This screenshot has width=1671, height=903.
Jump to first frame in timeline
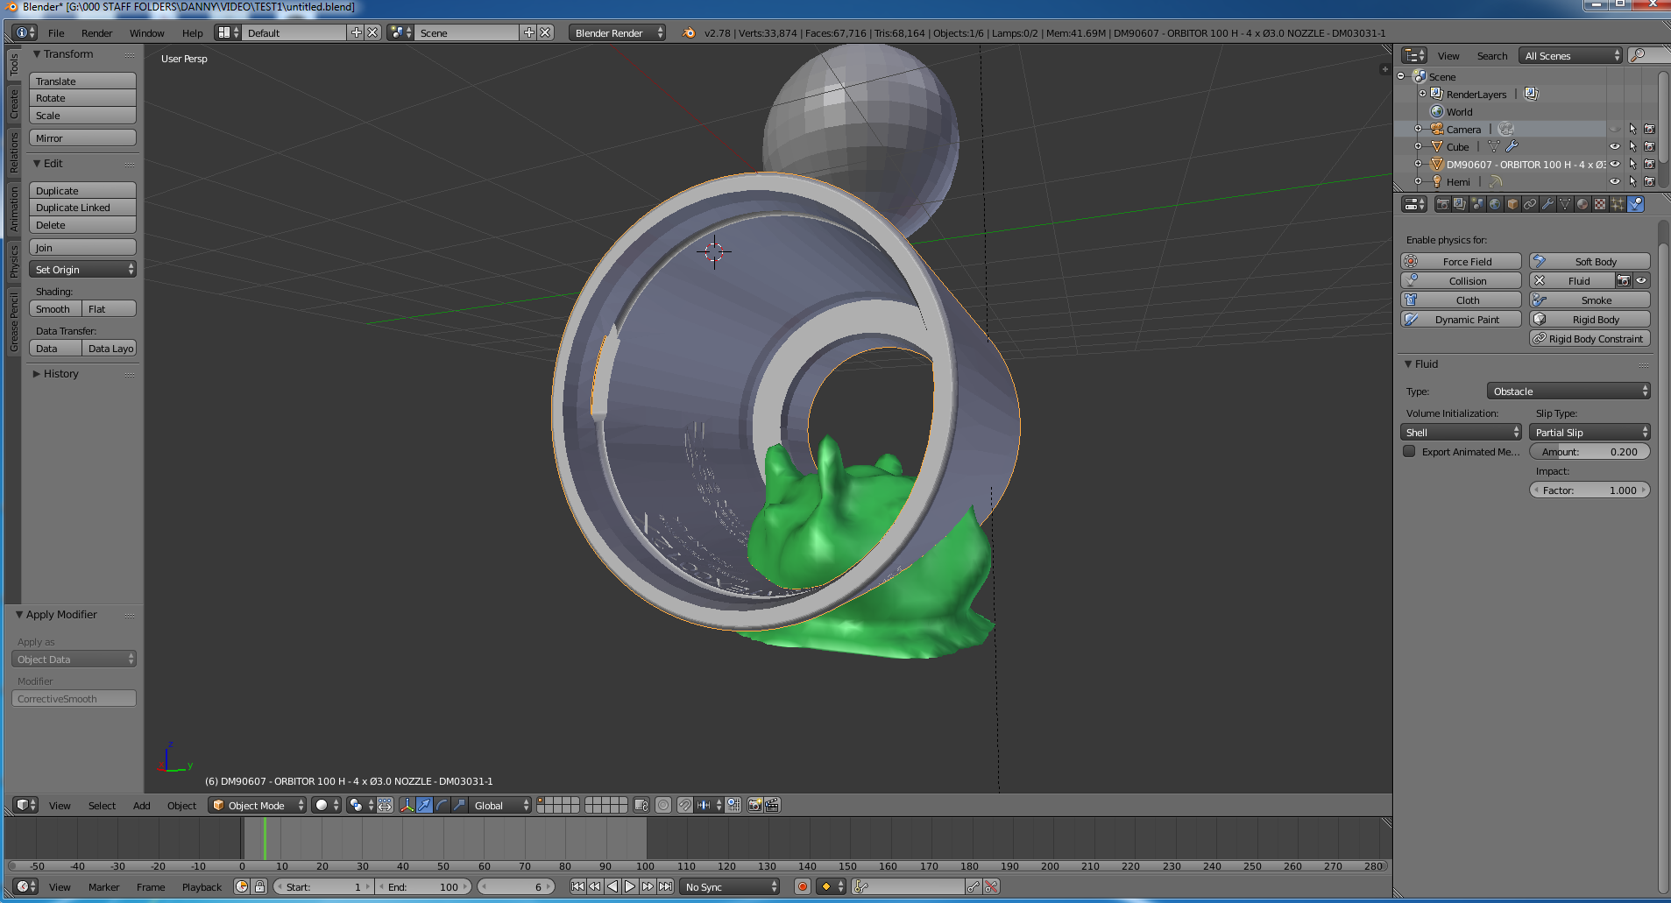tap(578, 886)
